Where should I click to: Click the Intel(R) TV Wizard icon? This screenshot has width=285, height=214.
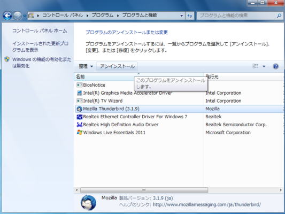point(80,101)
